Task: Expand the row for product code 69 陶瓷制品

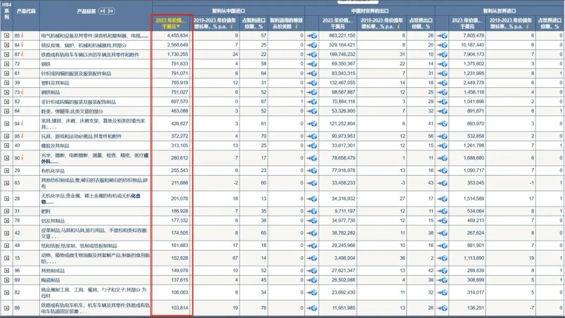Action: pos(6,280)
